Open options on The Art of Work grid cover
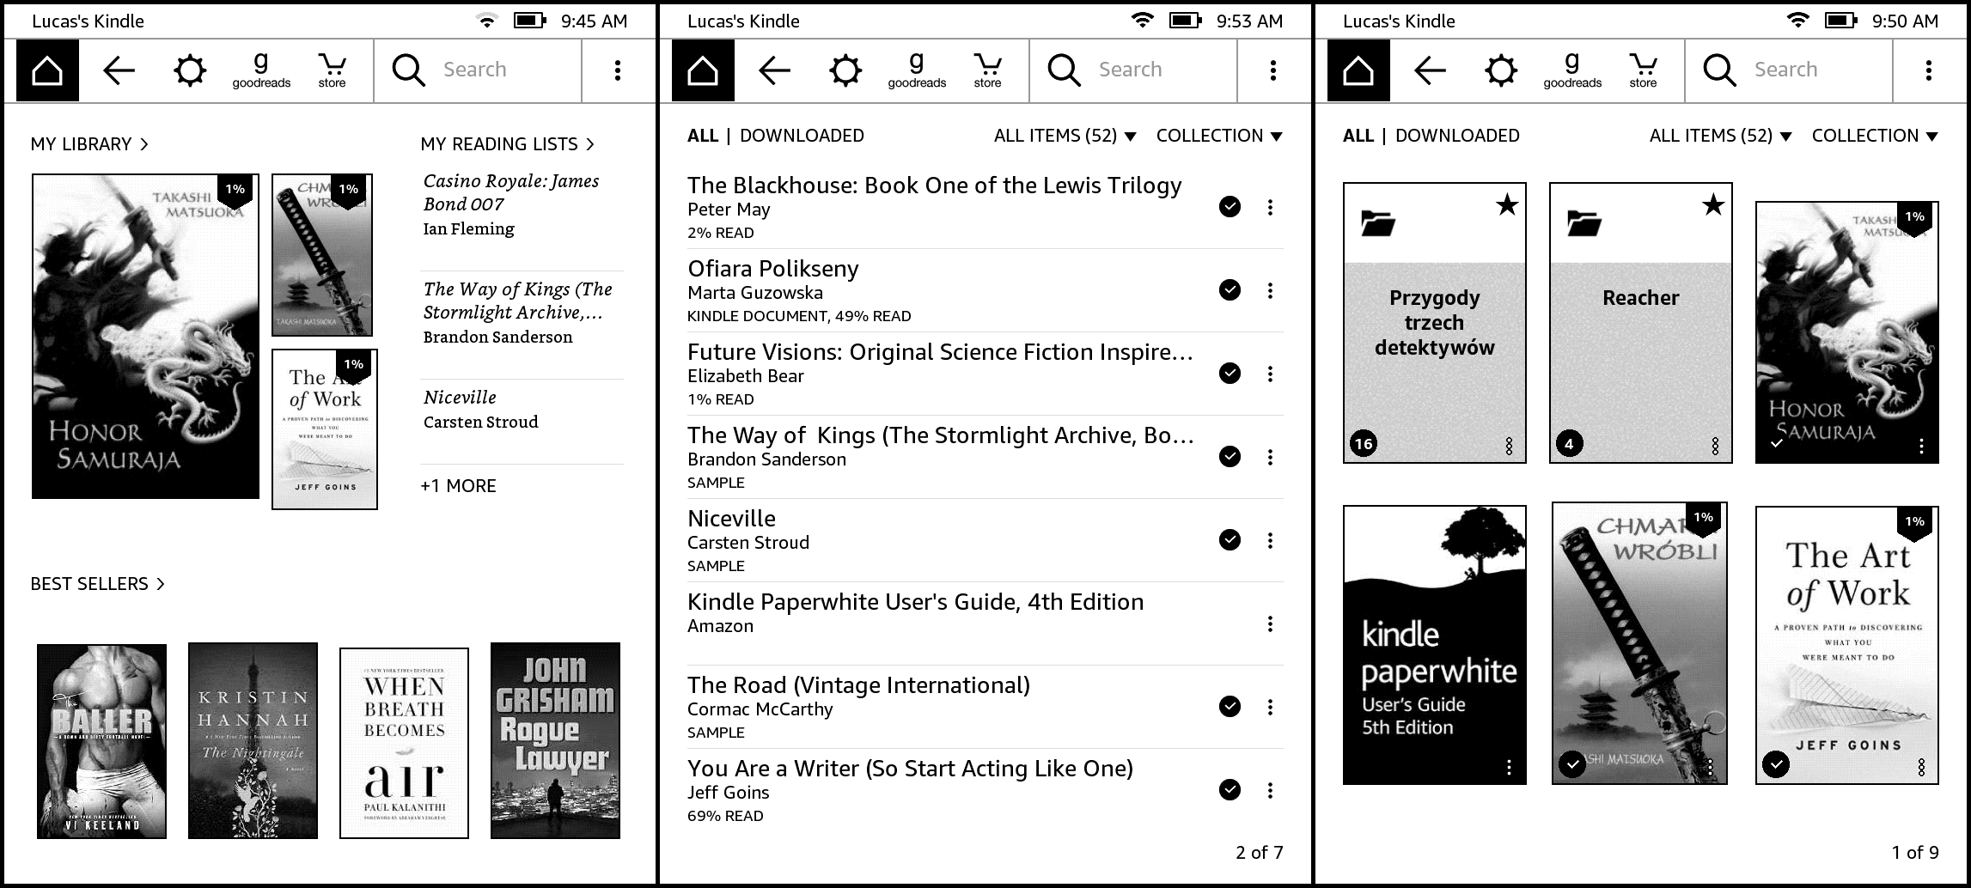 coord(1921,767)
